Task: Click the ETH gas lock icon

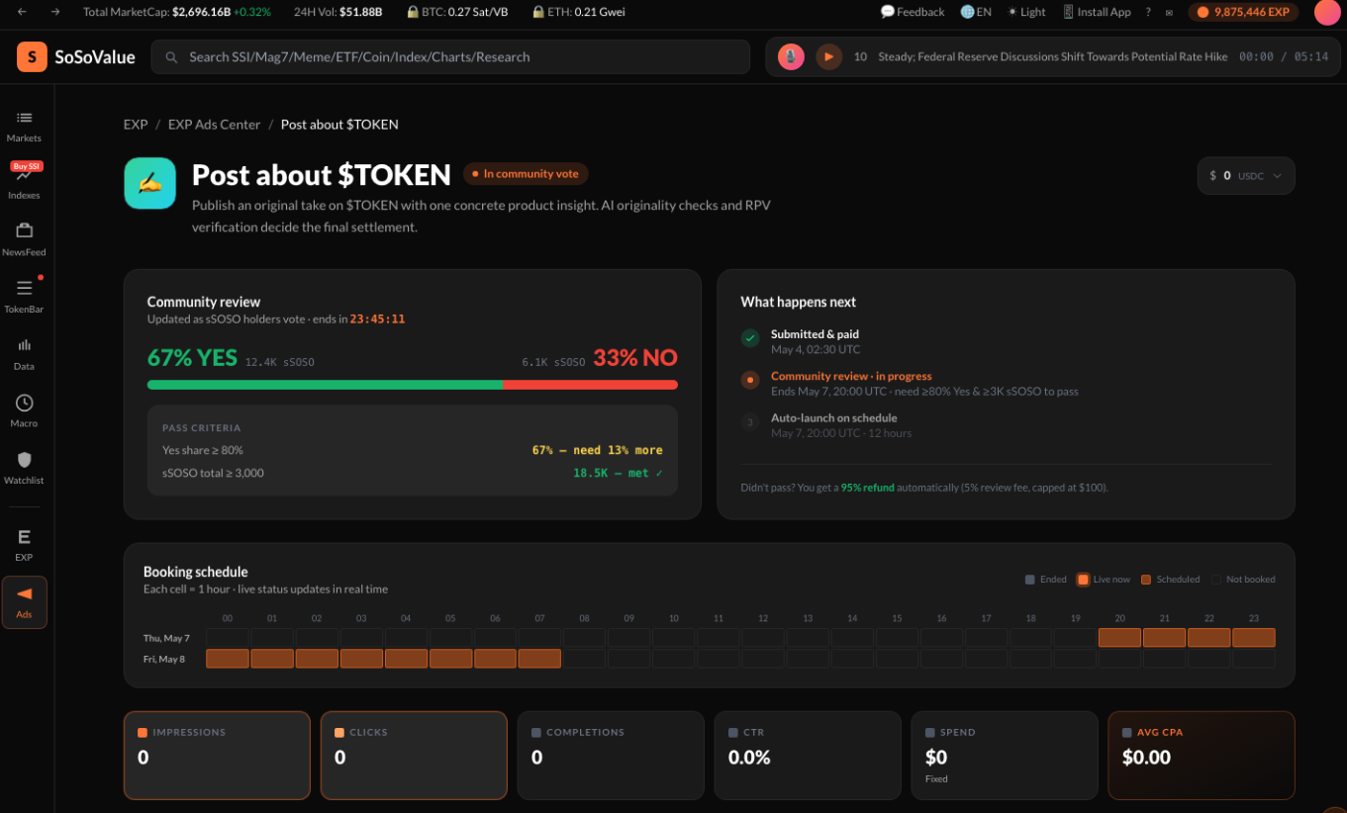Action: pyautogui.click(x=537, y=12)
